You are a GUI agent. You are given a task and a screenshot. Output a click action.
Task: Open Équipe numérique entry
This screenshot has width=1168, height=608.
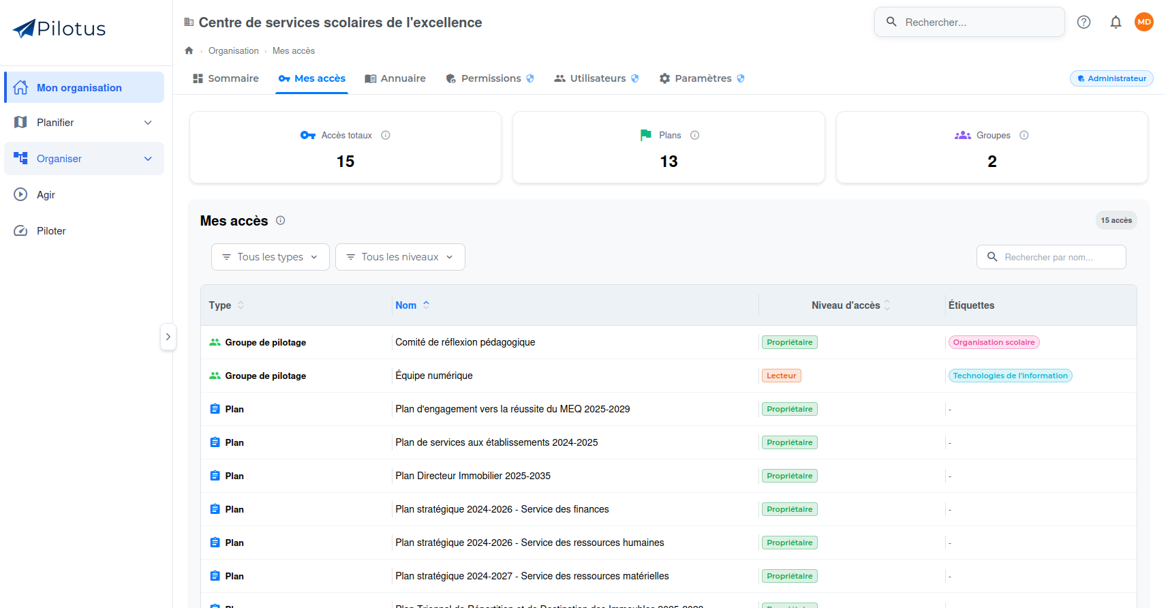(434, 376)
